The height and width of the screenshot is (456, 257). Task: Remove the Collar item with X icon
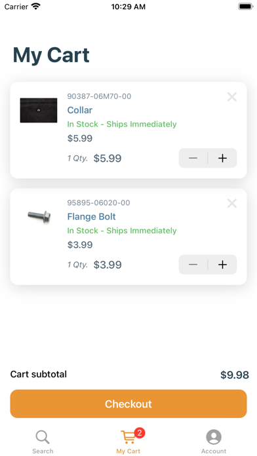pyautogui.click(x=231, y=97)
